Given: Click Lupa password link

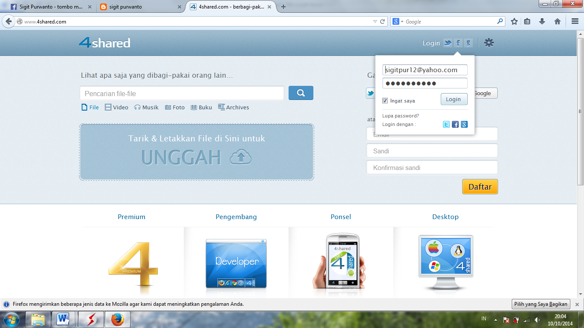Looking at the screenshot, I should coord(401,116).
